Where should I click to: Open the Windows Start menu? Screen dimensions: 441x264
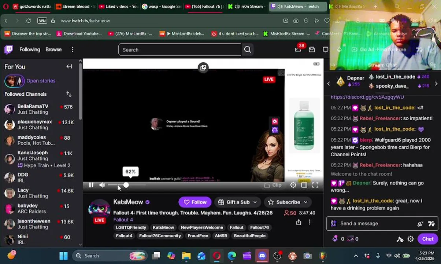click(63, 256)
